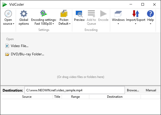Open the Preview magnifier icon
The width and height of the screenshot is (161, 115).
click(x=79, y=14)
